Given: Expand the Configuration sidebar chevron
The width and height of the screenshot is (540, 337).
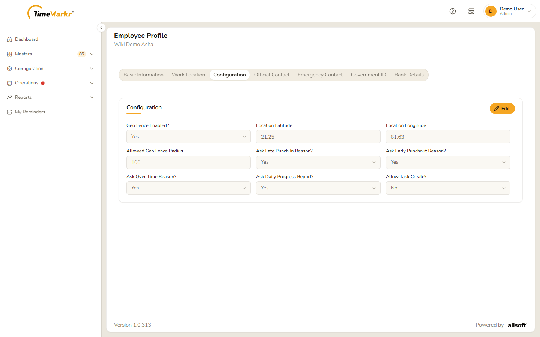Looking at the screenshot, I should click(92, 69).
